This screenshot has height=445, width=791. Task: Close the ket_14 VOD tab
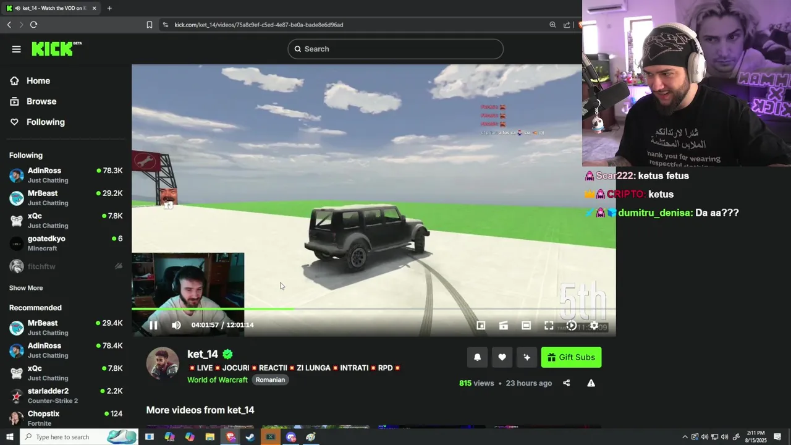(94, 8)
